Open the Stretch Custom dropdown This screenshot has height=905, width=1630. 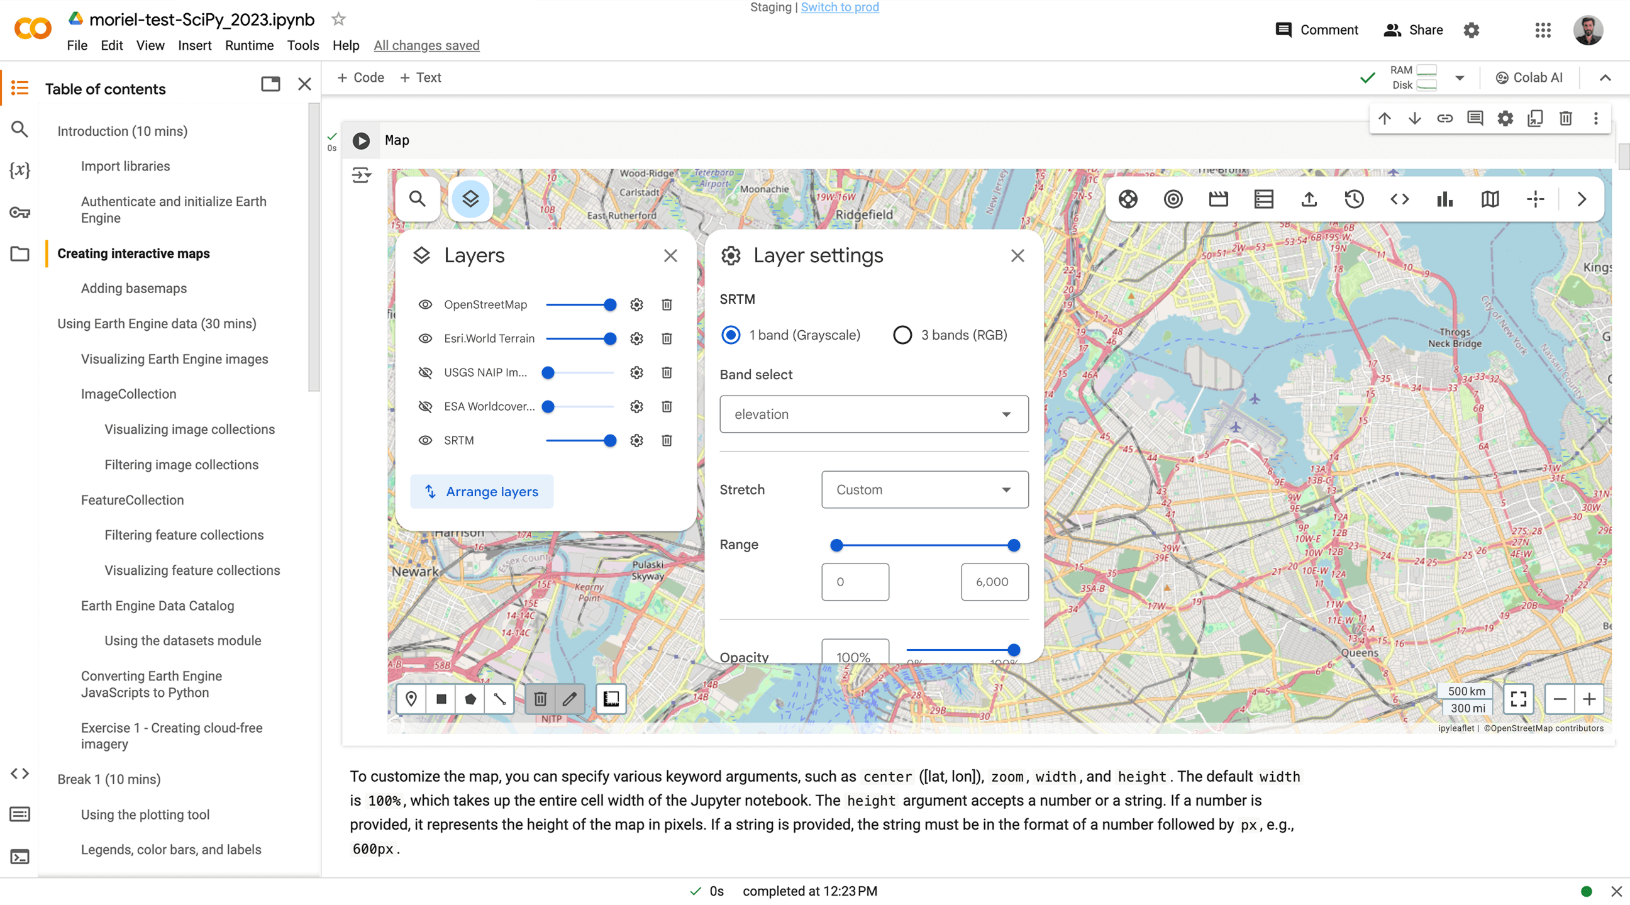[x=924, y=490]
